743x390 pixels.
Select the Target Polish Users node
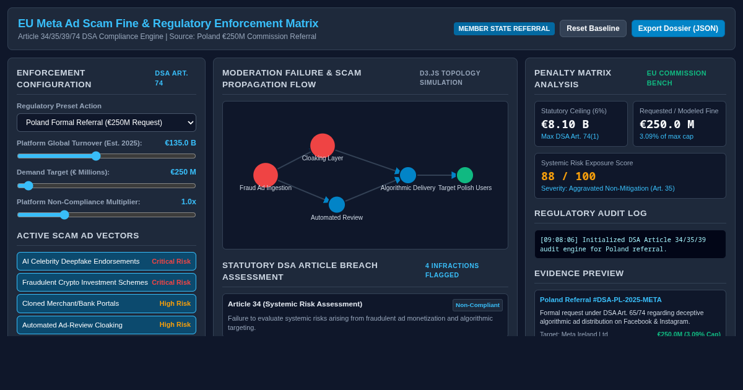[x=465, y=175]
